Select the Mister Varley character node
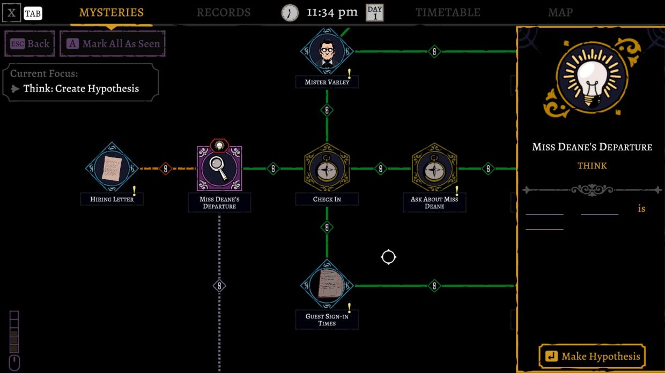 327,51
